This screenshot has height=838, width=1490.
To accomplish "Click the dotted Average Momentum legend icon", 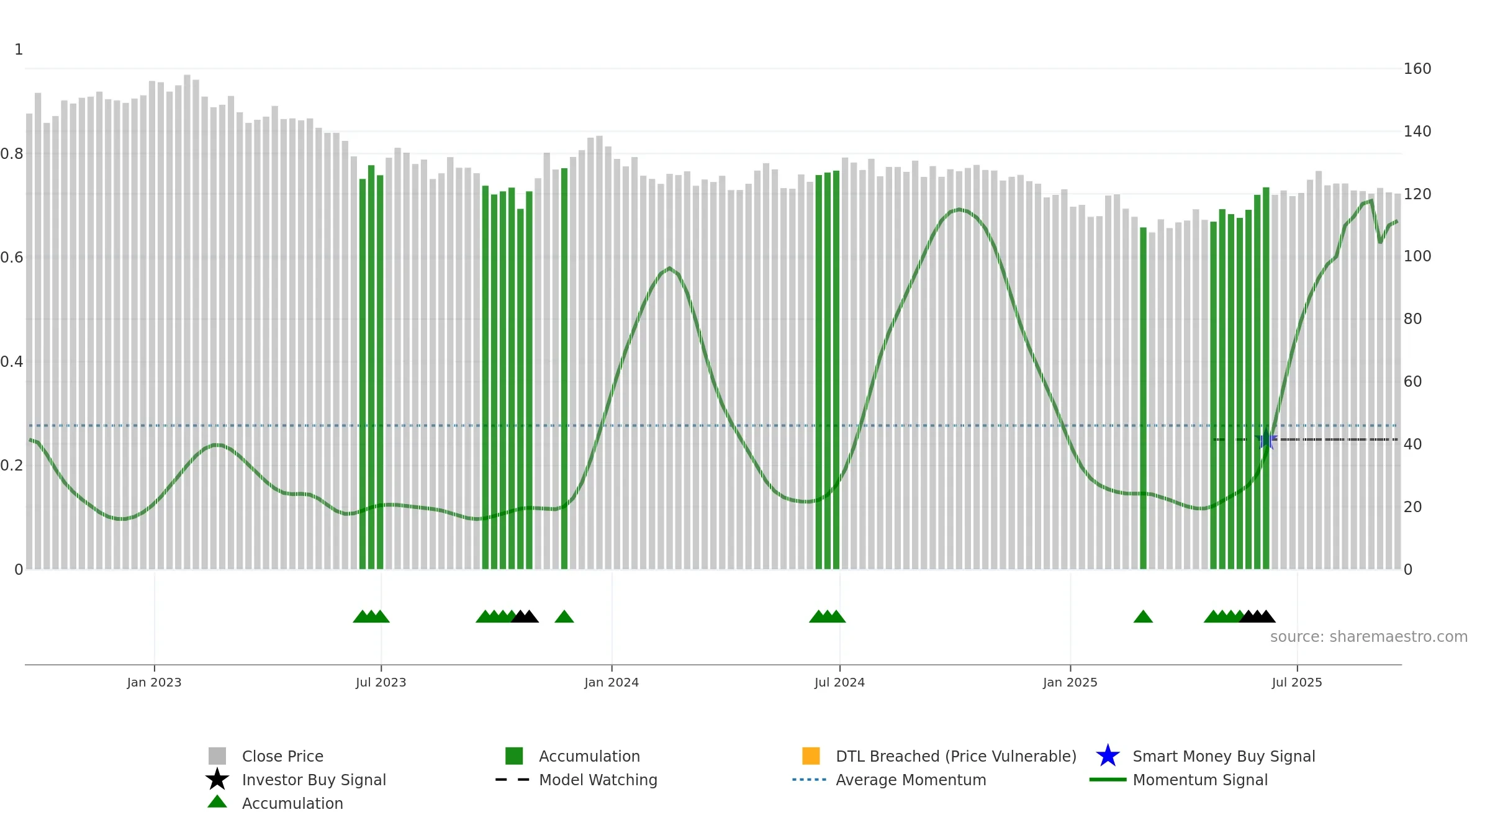I will pyautogui.click(x=810, y=780).
